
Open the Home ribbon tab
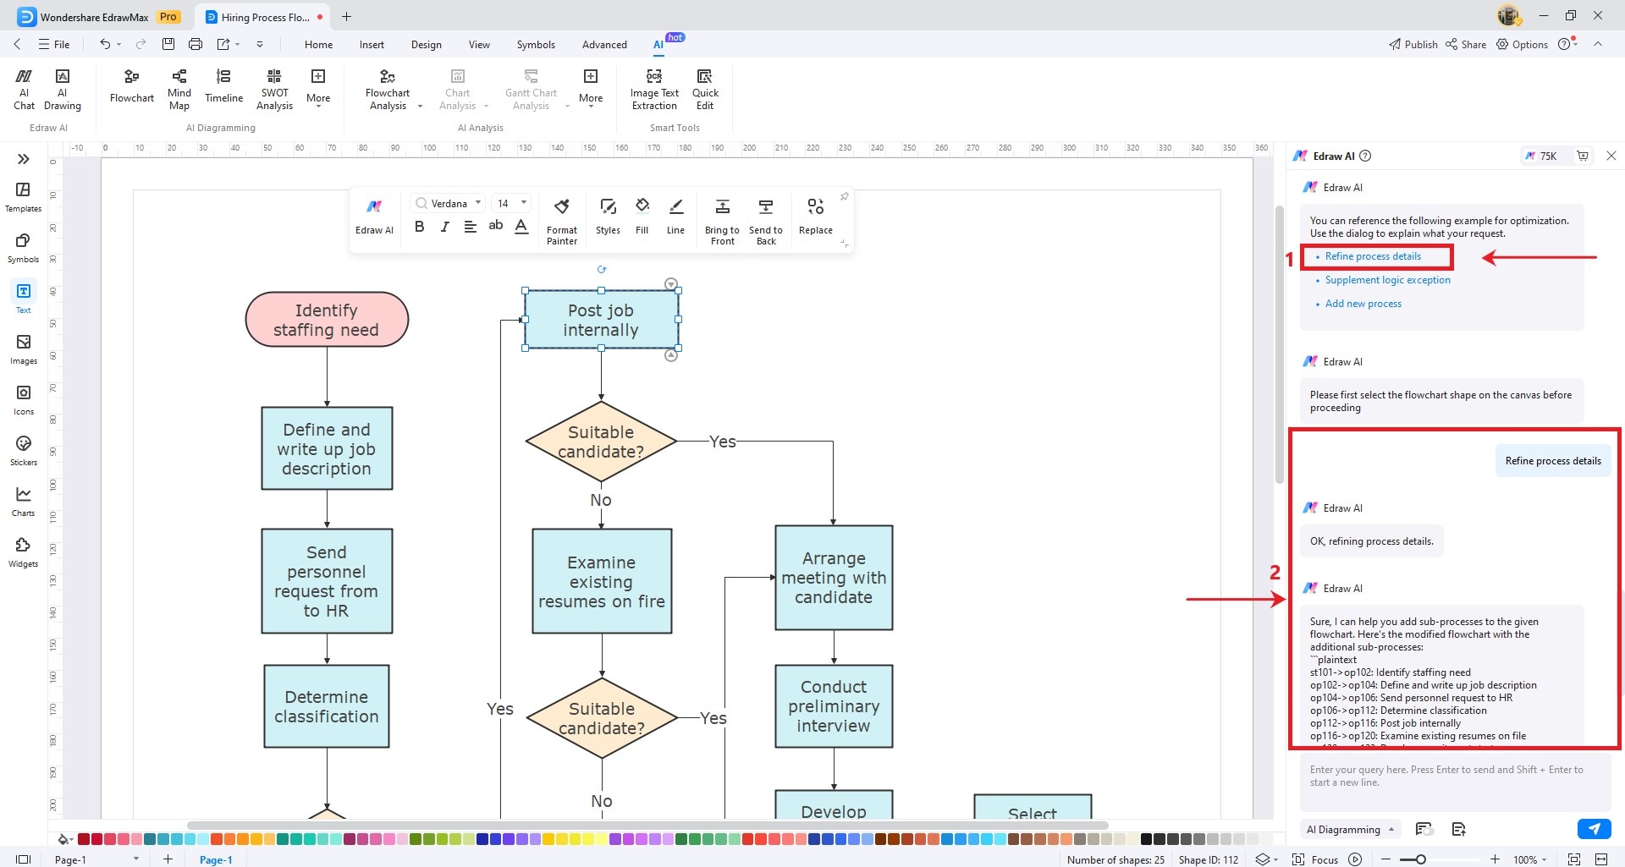point(318,44)
